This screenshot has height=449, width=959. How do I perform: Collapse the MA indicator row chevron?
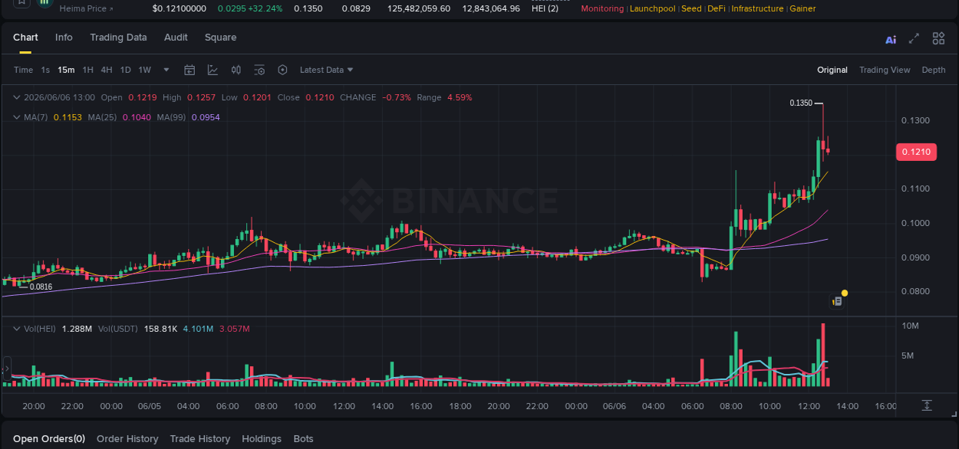[x=18, y=117]
